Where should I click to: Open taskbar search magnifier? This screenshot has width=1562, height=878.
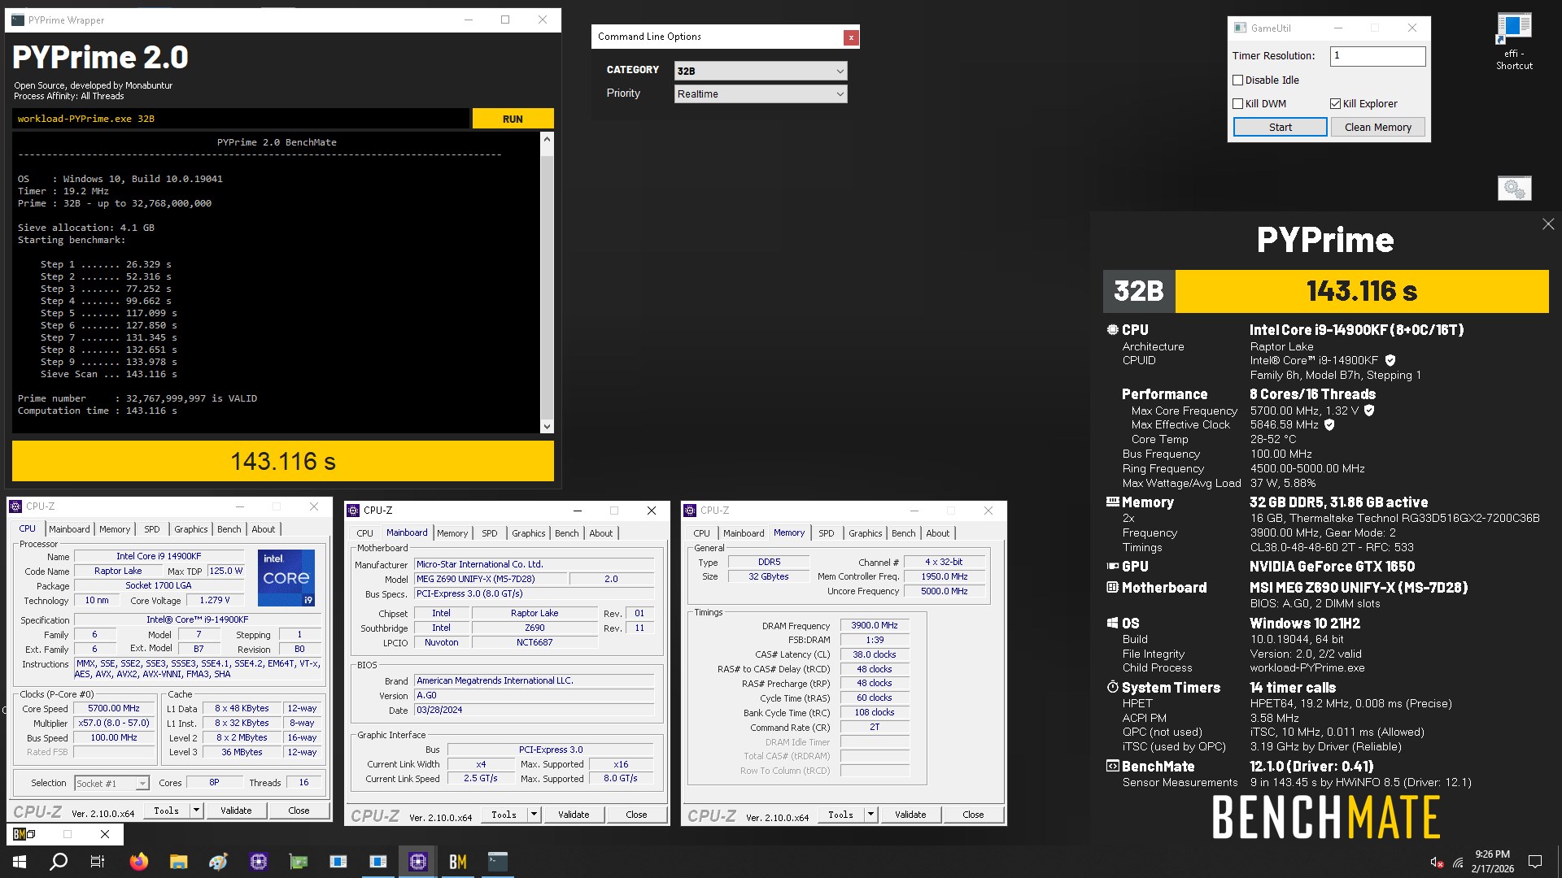(59, 862)
